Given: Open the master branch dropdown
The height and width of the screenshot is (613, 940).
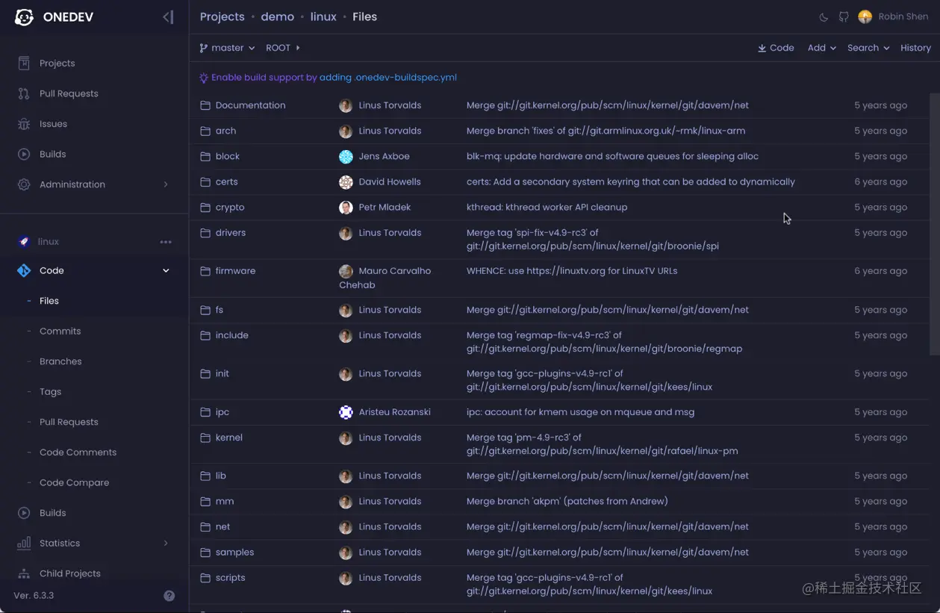Looking at the screenshot, I should [x=227, y=48].
